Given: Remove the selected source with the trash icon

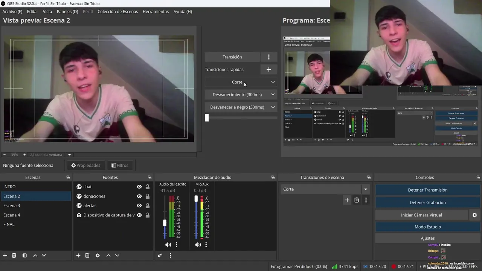Looking at the screenshot, I should pyautogui.click(x=87, y=255).
